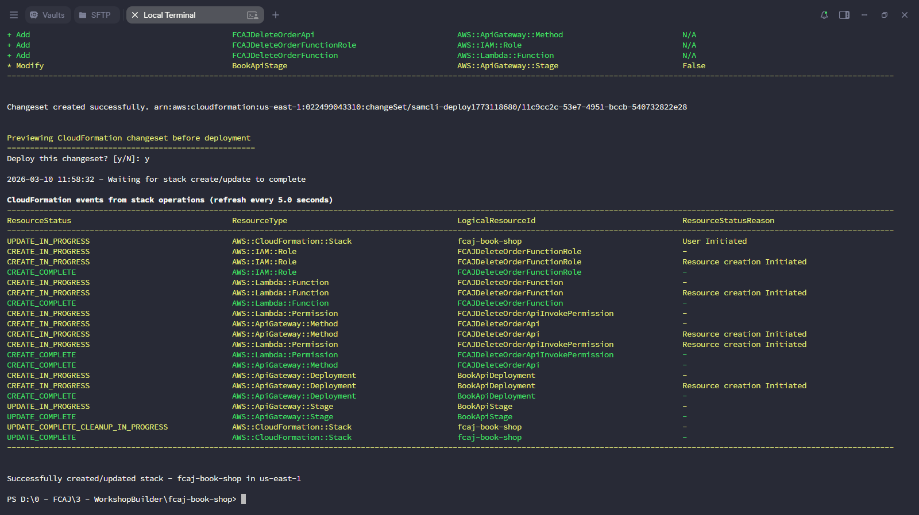Image resolution: width=919 pixels, height=515 pixels.
Task: Click the 'ResourceStatusReason' column header
Action: pos(728,220)
